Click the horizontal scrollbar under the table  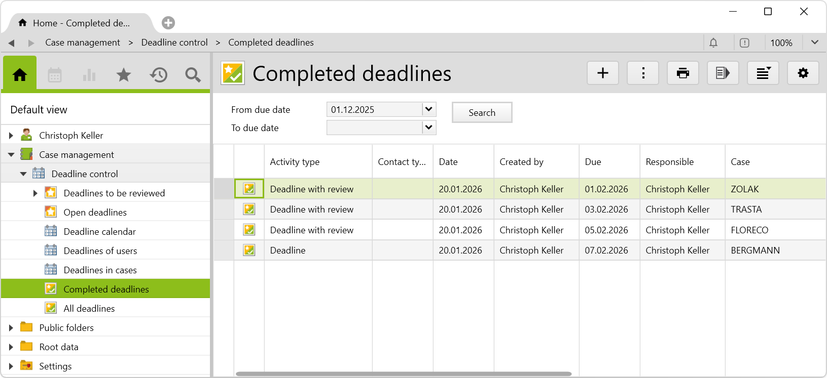click(404, 374)
